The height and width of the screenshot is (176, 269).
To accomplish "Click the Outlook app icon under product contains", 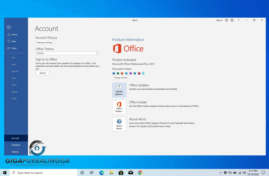I will (126, 73).
